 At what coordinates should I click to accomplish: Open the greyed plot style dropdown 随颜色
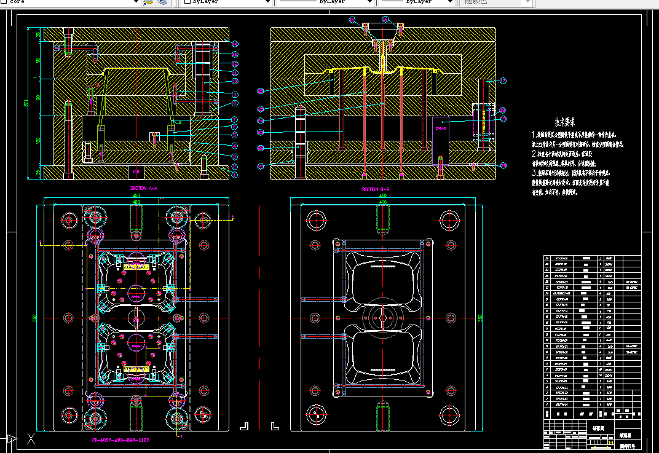[x=496, y=2]
